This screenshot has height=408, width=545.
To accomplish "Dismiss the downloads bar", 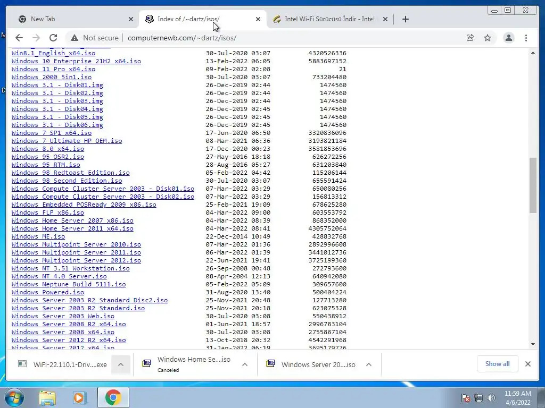I will 527,364.
